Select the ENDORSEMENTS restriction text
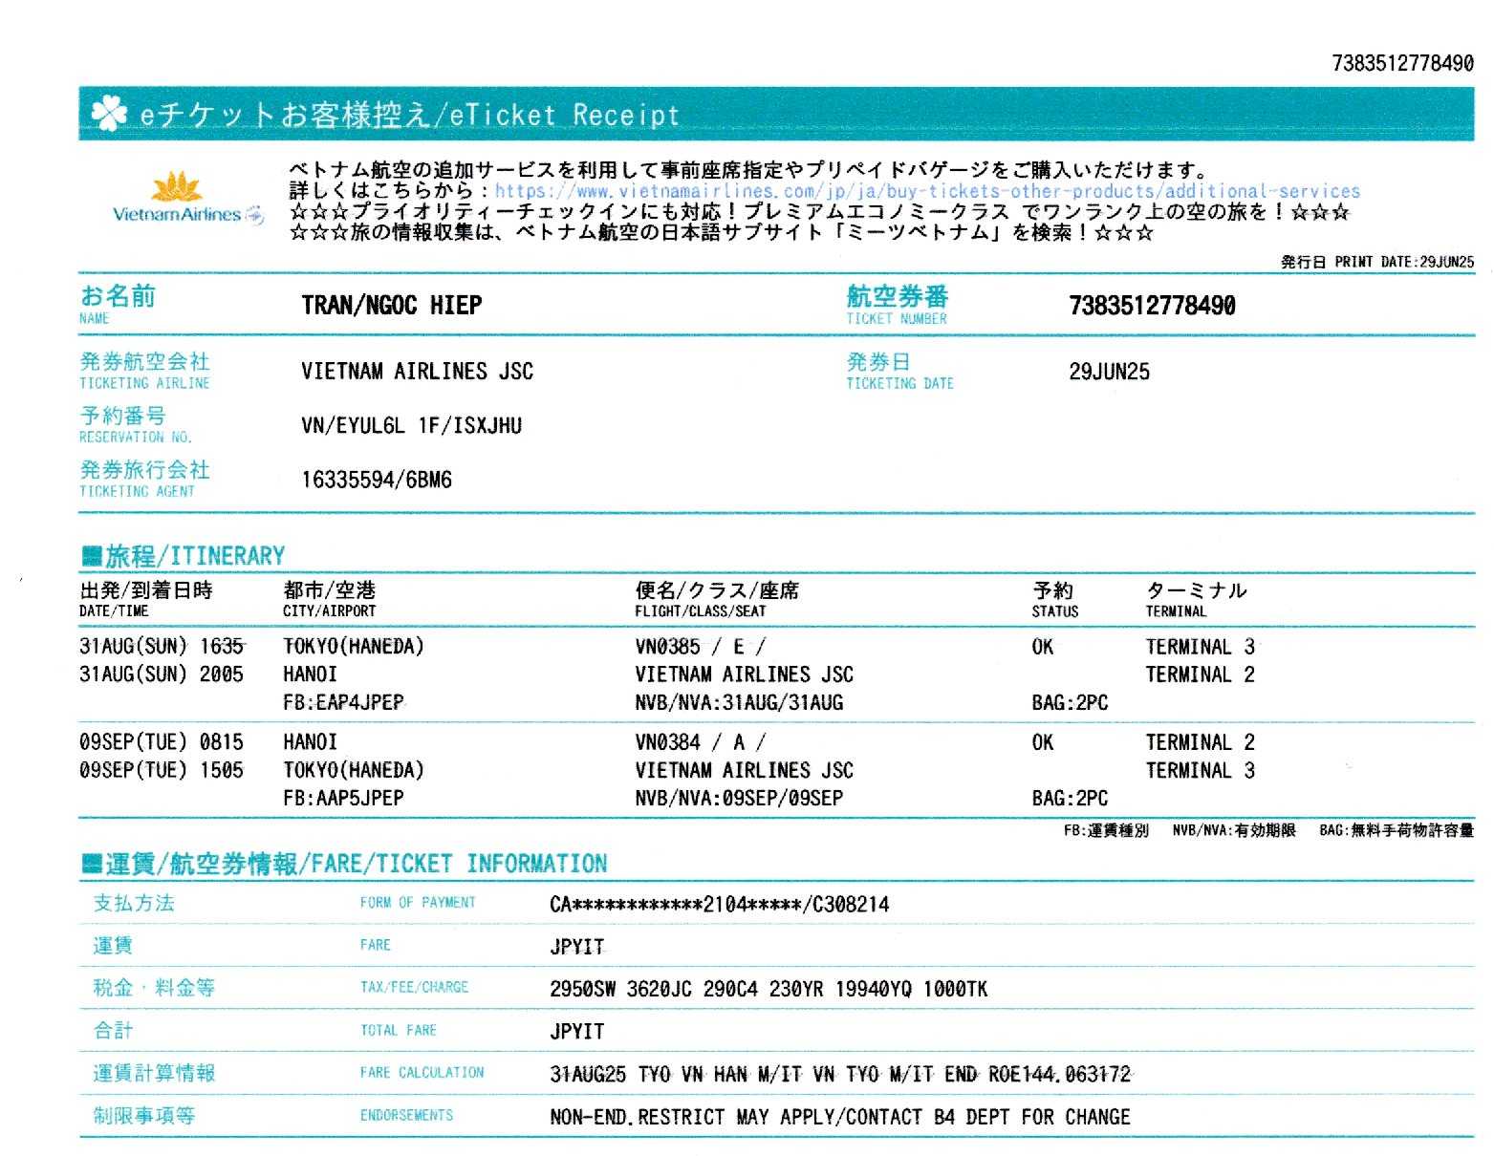This screenshot has height=1156, width=1494. click(839, 1117)
